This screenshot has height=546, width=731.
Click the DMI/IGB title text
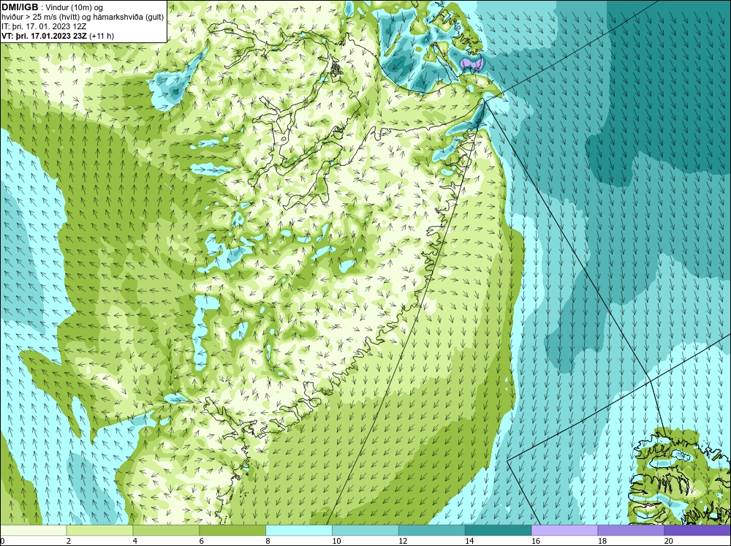coord(20,7)
